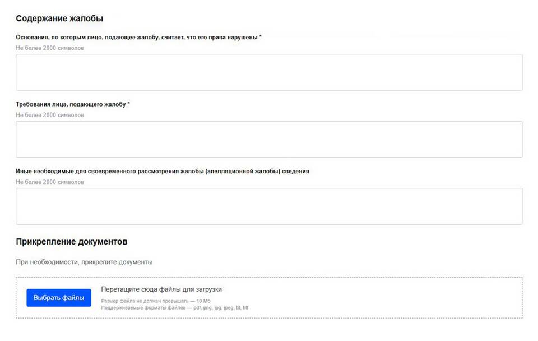Focus the 'Основания' complaint grounds text area
Image resolution: width=538 pixels, height=341 pixels.
269,72
